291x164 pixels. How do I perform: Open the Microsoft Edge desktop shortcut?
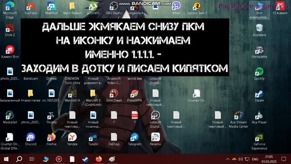coord(10,10)
